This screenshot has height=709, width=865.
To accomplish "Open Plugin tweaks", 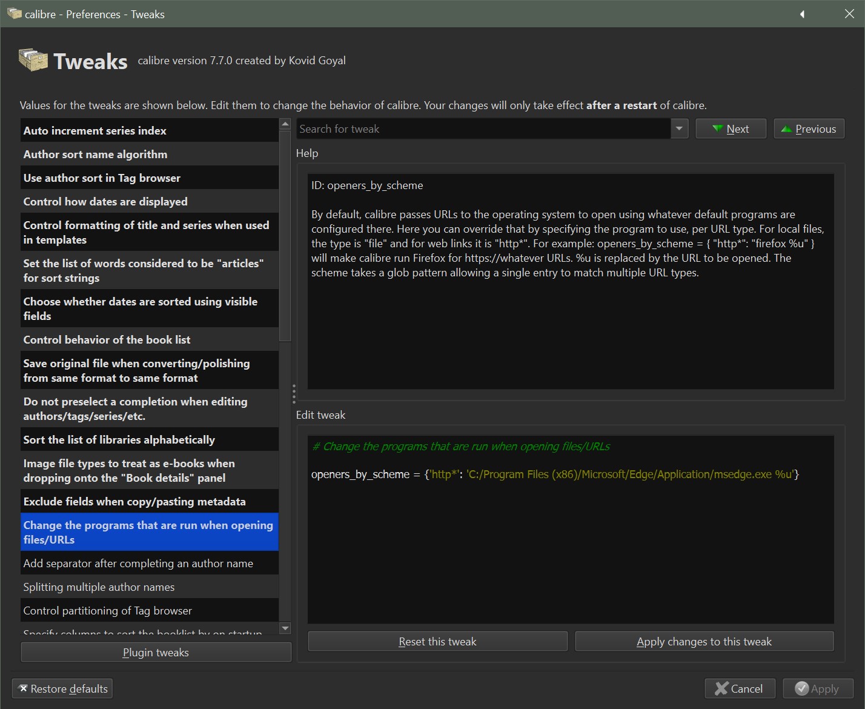I will point(156,652).
